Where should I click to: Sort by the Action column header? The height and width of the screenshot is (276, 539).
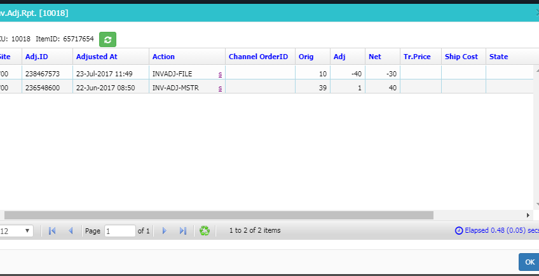click(x=163, y=57)
